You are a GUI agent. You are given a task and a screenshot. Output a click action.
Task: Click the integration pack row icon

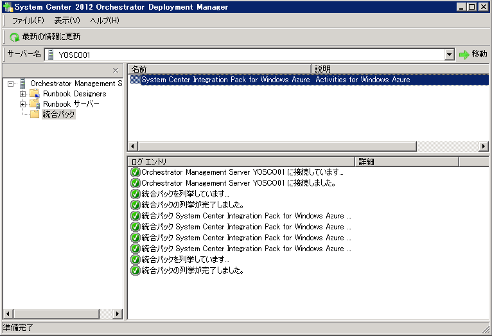(x=136, y=80)
